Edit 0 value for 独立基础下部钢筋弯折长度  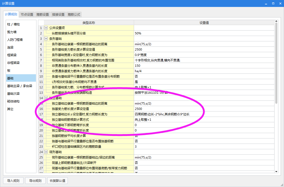click(204, 125)
